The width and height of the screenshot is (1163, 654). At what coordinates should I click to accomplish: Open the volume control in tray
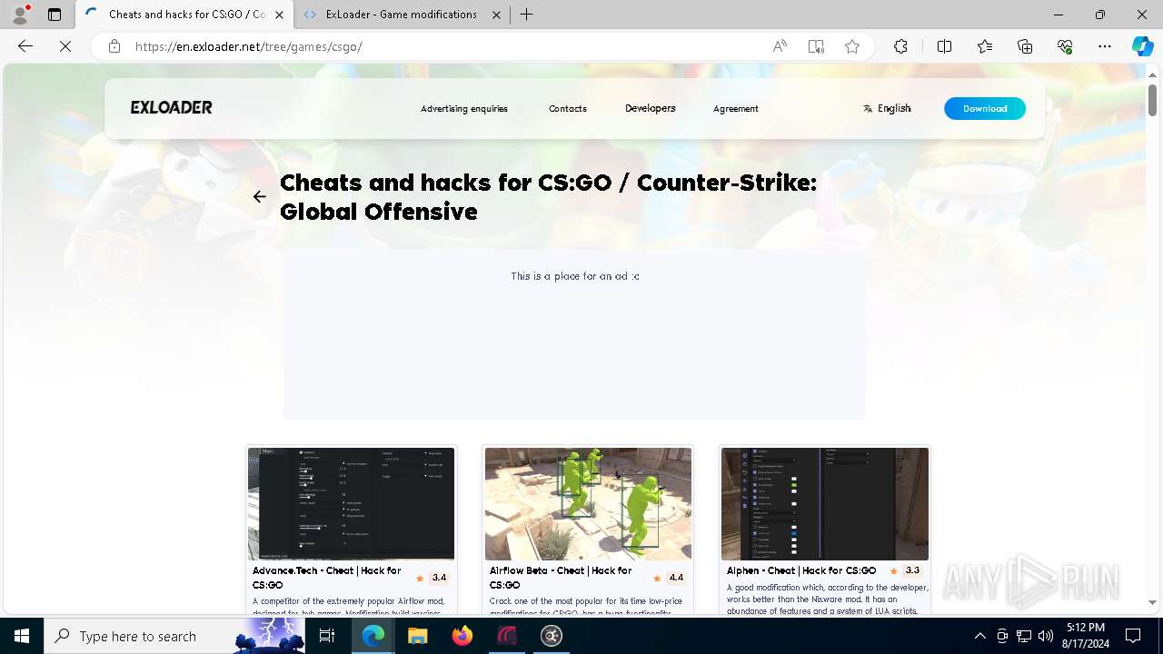pos(1045,636)
